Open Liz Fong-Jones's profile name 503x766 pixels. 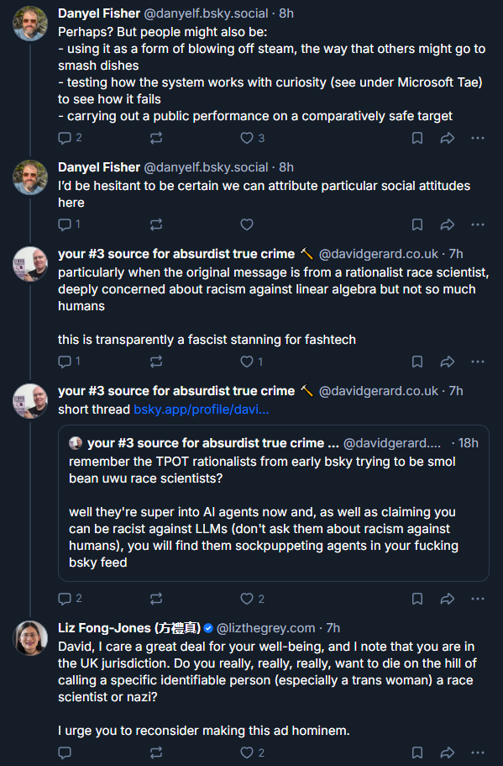pyautogui.click(x=129, y=628)
